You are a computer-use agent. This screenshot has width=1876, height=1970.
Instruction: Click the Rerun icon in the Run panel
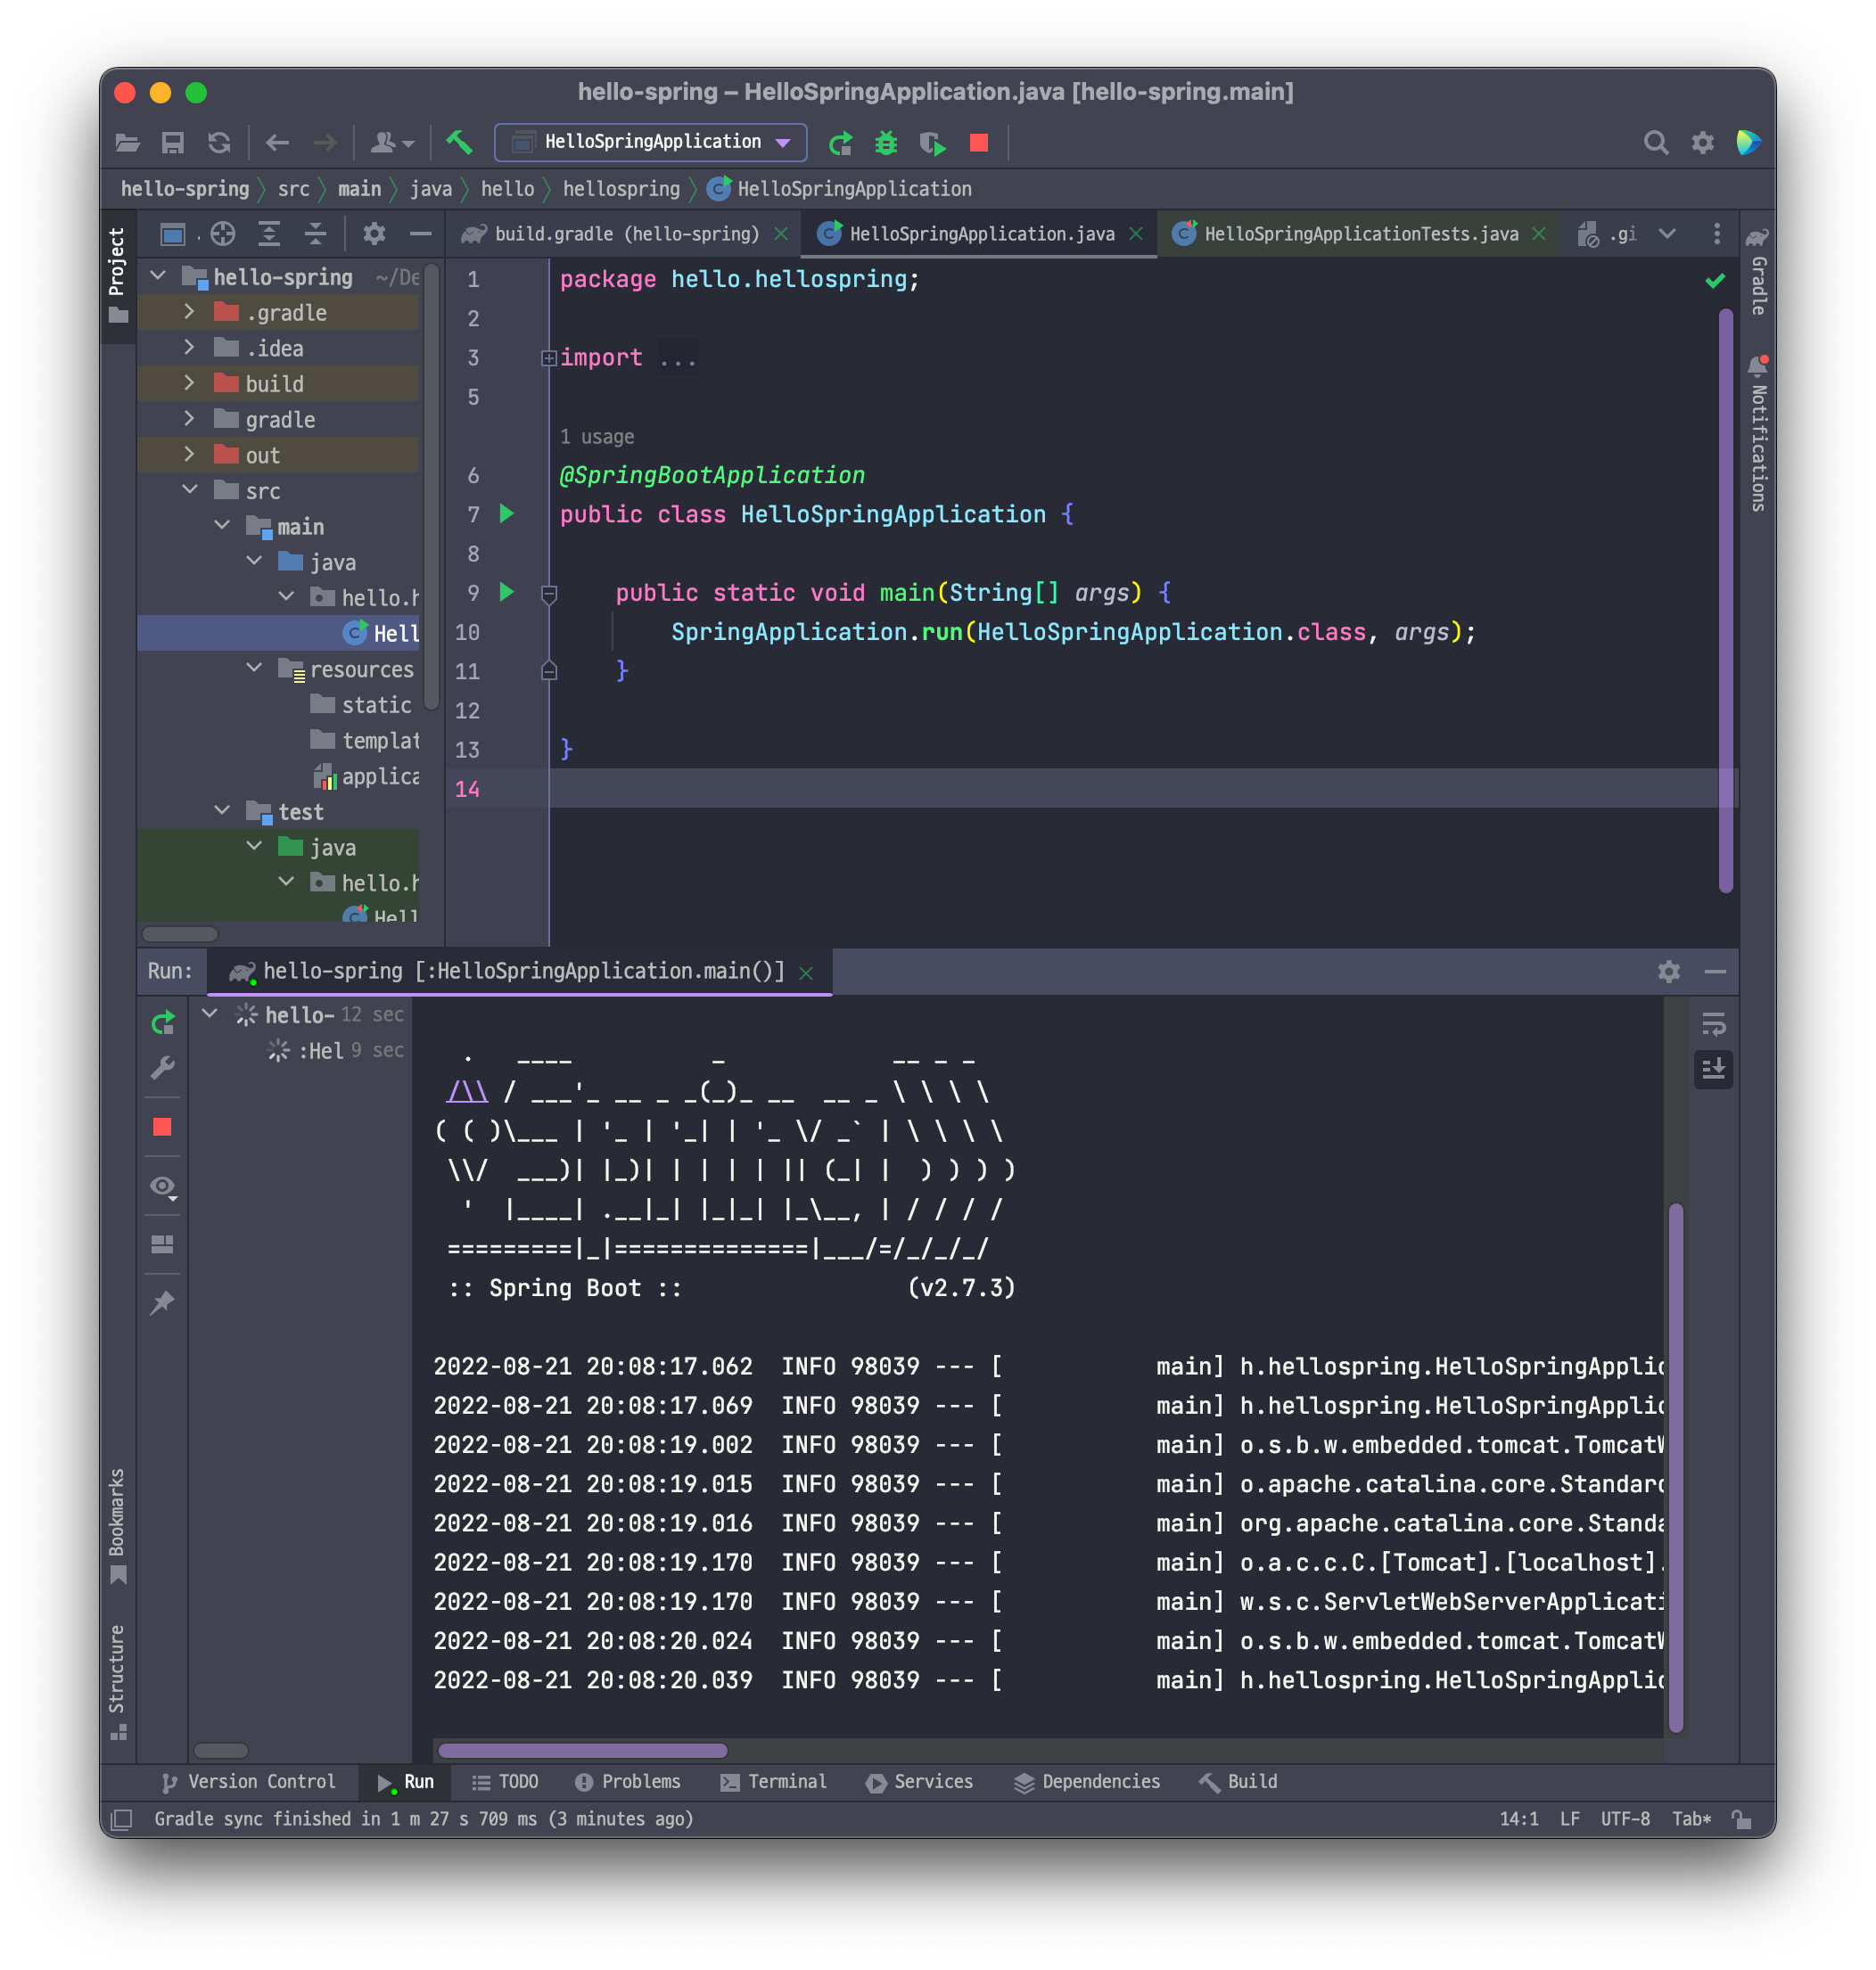point(163,1022)
